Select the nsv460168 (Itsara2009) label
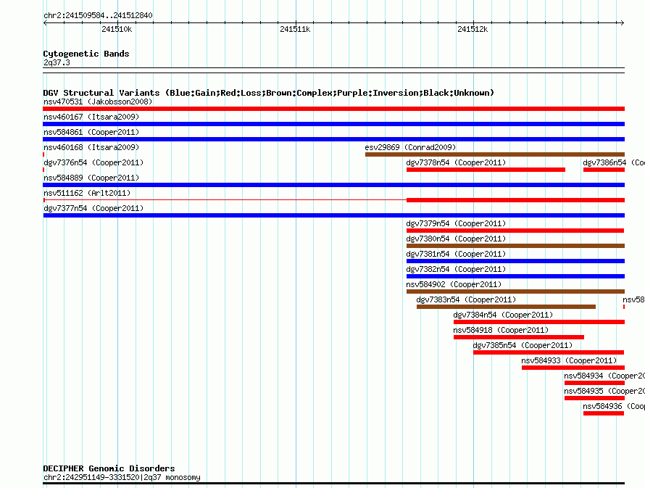This screenshot has height=488, width=645. [x=91, y=147]
